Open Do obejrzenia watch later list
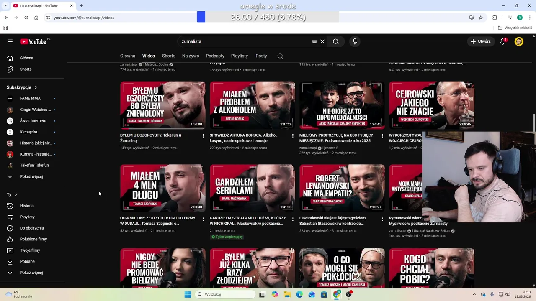The image size is (536, 301). (x=32, y=228)
